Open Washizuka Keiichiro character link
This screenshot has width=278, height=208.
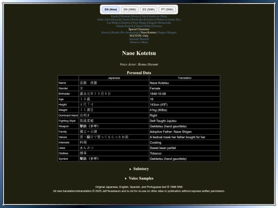pos(143,20)
